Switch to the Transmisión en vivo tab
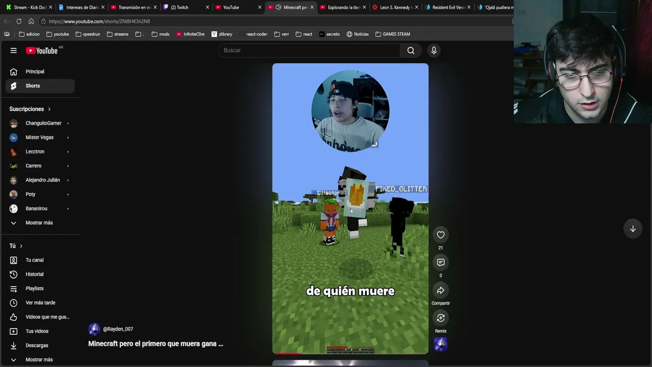Screen dimensions: 652x367 (x=133, y=7)
